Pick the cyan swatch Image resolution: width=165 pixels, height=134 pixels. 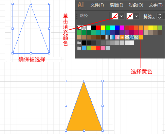coord(112,28)
